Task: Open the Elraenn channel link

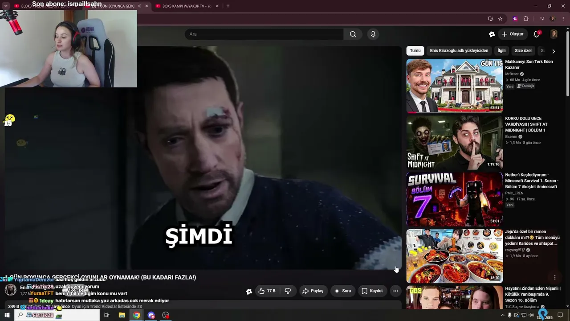Action: click(511, 137)
